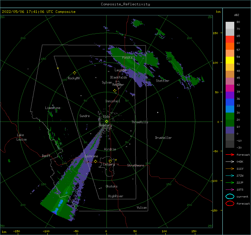Select the radar site marker at map center
Screen dimensions: 251x235
(x=107, y=122)
